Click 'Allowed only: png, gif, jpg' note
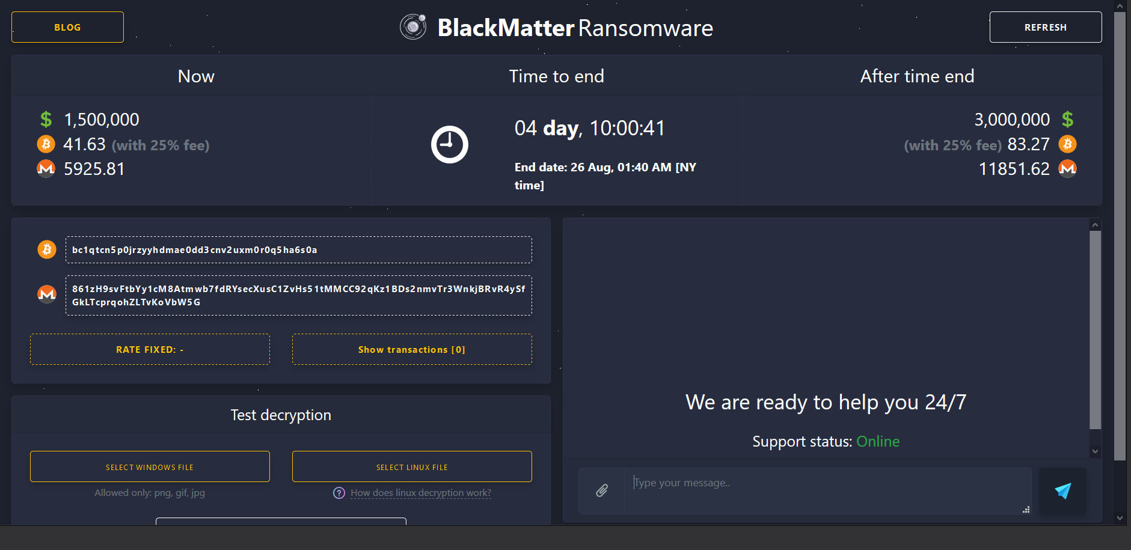 pyautogui.click(x=150, y=493)
